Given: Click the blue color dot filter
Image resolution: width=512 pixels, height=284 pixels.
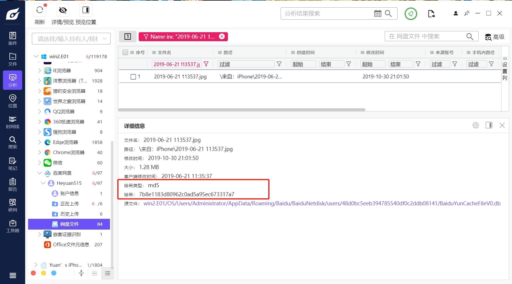Looking at the screenshot, I should click(x=54, y=273).
